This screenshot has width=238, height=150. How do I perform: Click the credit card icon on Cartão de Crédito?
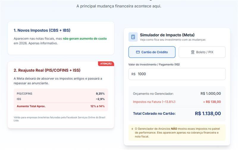[x=138, y=52]
